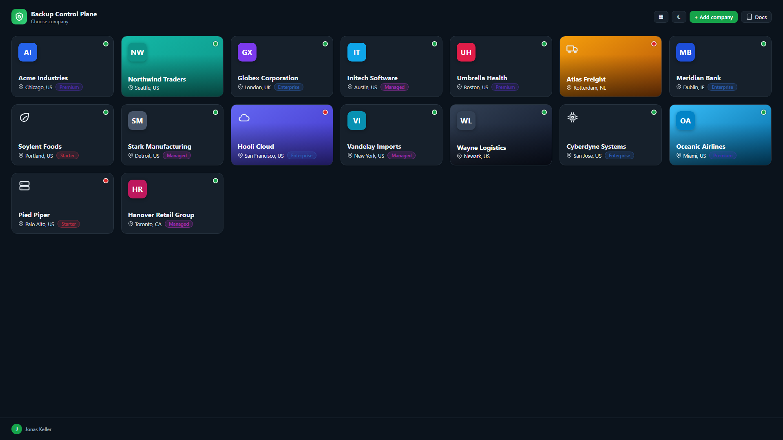Click the Managed badge on Stark Manufacturing
783x440 pixels.
point(177,156)
